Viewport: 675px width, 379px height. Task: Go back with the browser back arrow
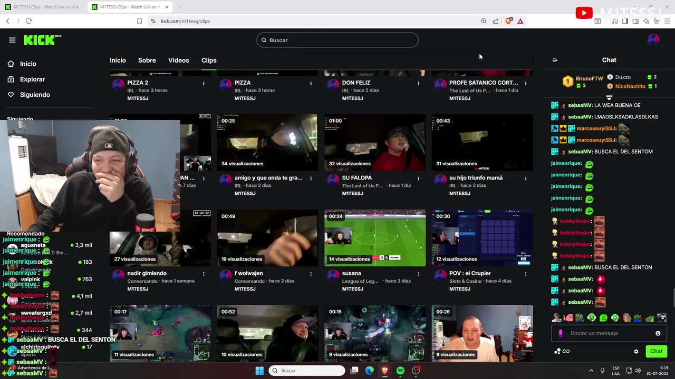point(8,21)
